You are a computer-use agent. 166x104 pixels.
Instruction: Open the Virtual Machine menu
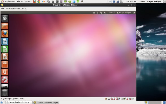coord(13,9)
